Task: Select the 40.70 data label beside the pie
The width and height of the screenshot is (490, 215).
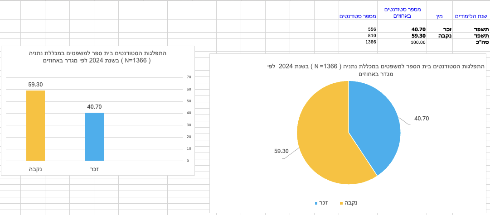Action: tap(422, 119)
